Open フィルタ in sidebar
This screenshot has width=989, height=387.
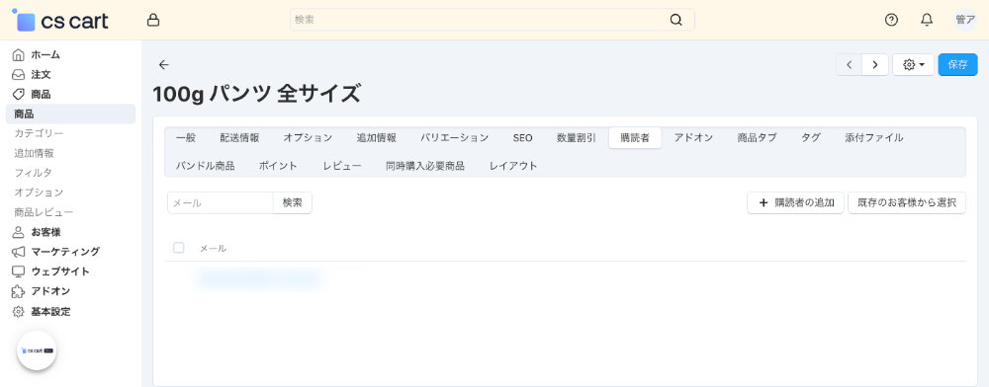tap(34, 173)
